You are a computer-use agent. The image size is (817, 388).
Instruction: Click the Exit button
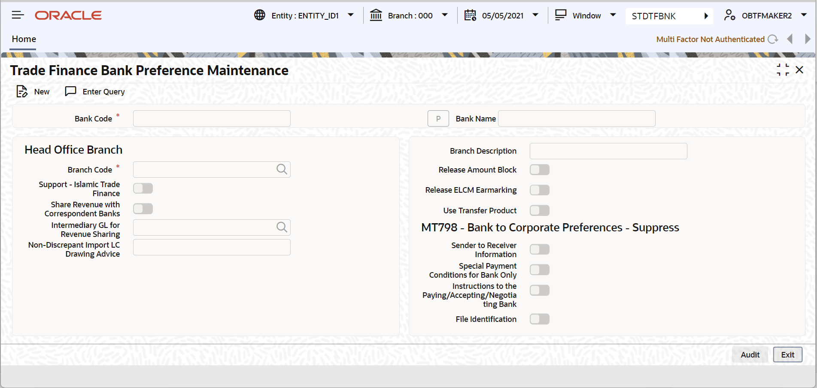coord(788,355)
